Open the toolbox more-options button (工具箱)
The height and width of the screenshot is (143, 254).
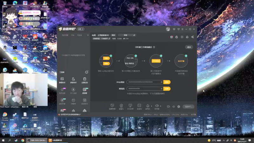tap(87, 72)
